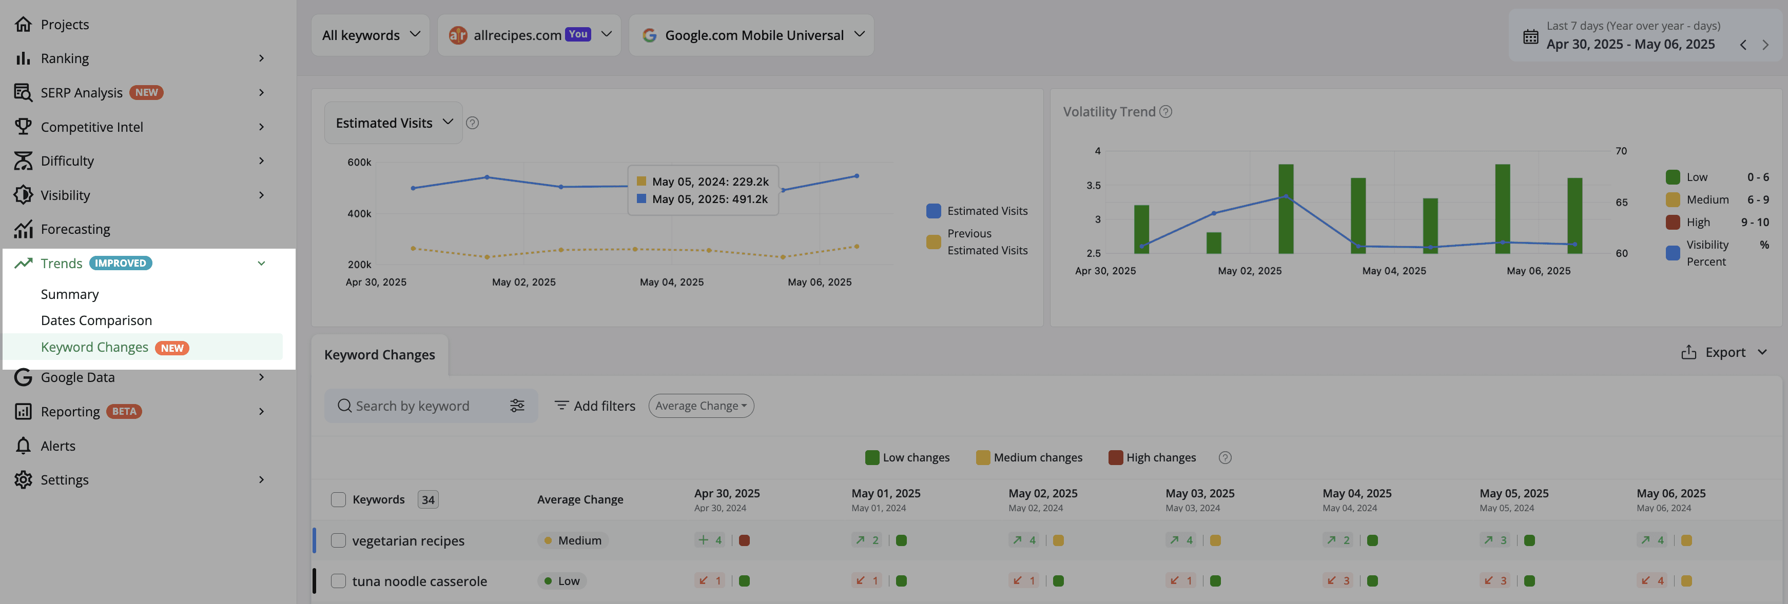Image resolution: width=1788 pixels, height=604 pixels.
Task: Open the Estimated Visits metric dropdown
Action: coord(394,123)
